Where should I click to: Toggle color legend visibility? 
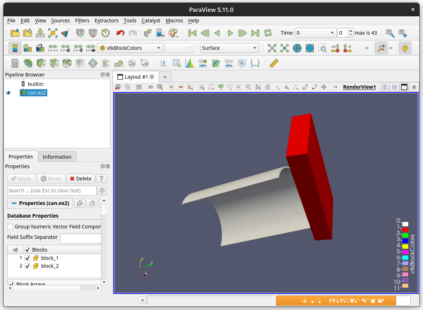coord(15,48)
